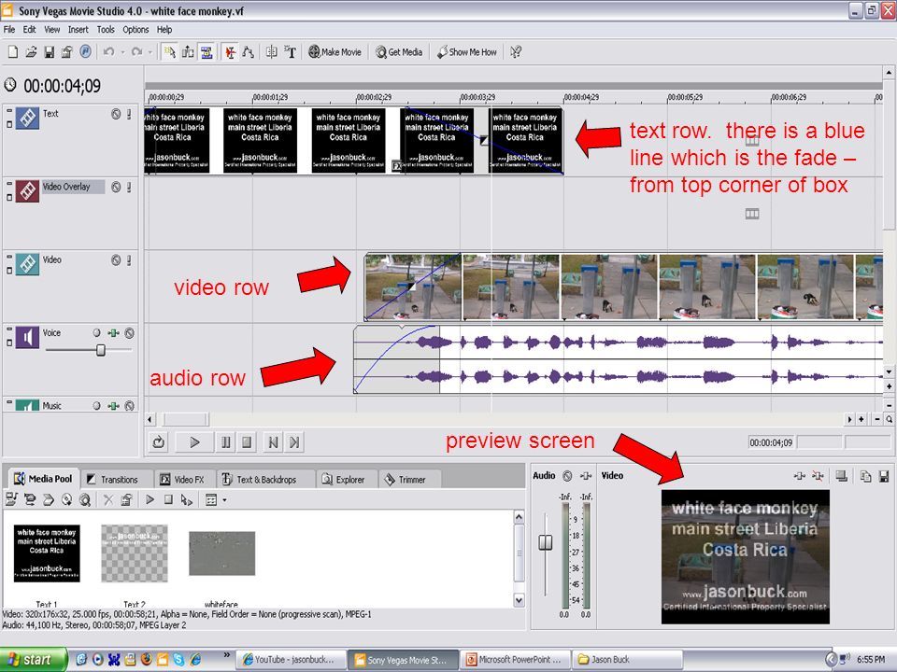This screenshot has height=672, width=897.
Task: Click the What's This help pointer icon
Action: coord(516,52)
